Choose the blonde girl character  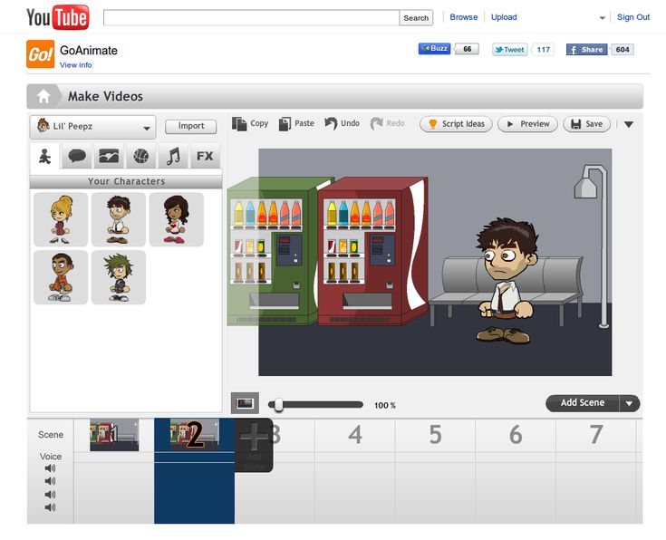point(61,219)
